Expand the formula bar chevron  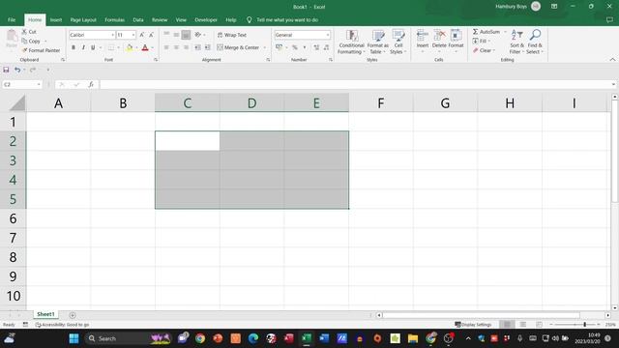coord(613,84)
